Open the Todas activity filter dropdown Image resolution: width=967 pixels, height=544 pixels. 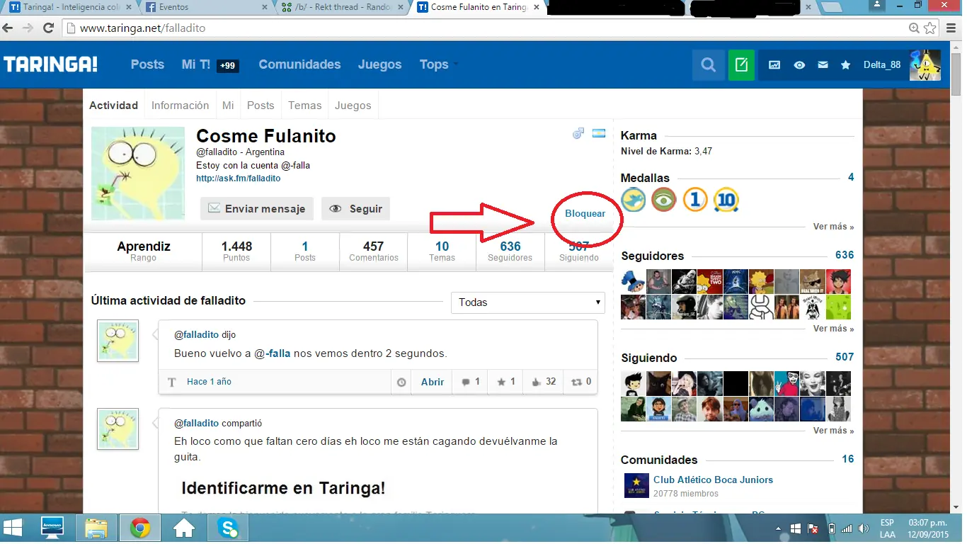[528, 302]
